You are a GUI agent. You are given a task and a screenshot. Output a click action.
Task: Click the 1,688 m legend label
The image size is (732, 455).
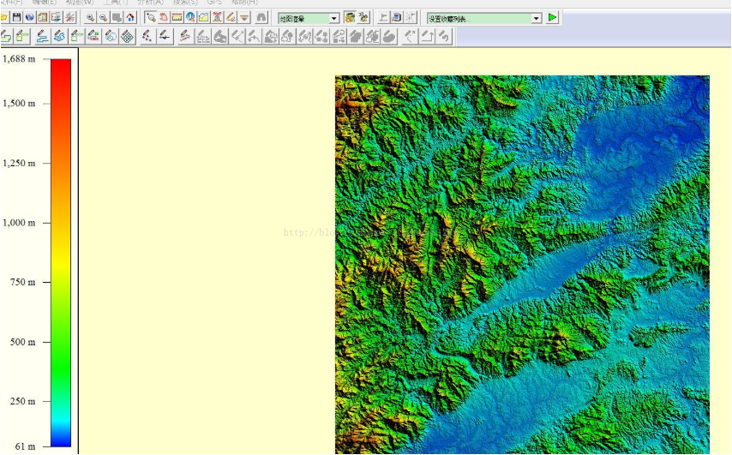point(19,59)
